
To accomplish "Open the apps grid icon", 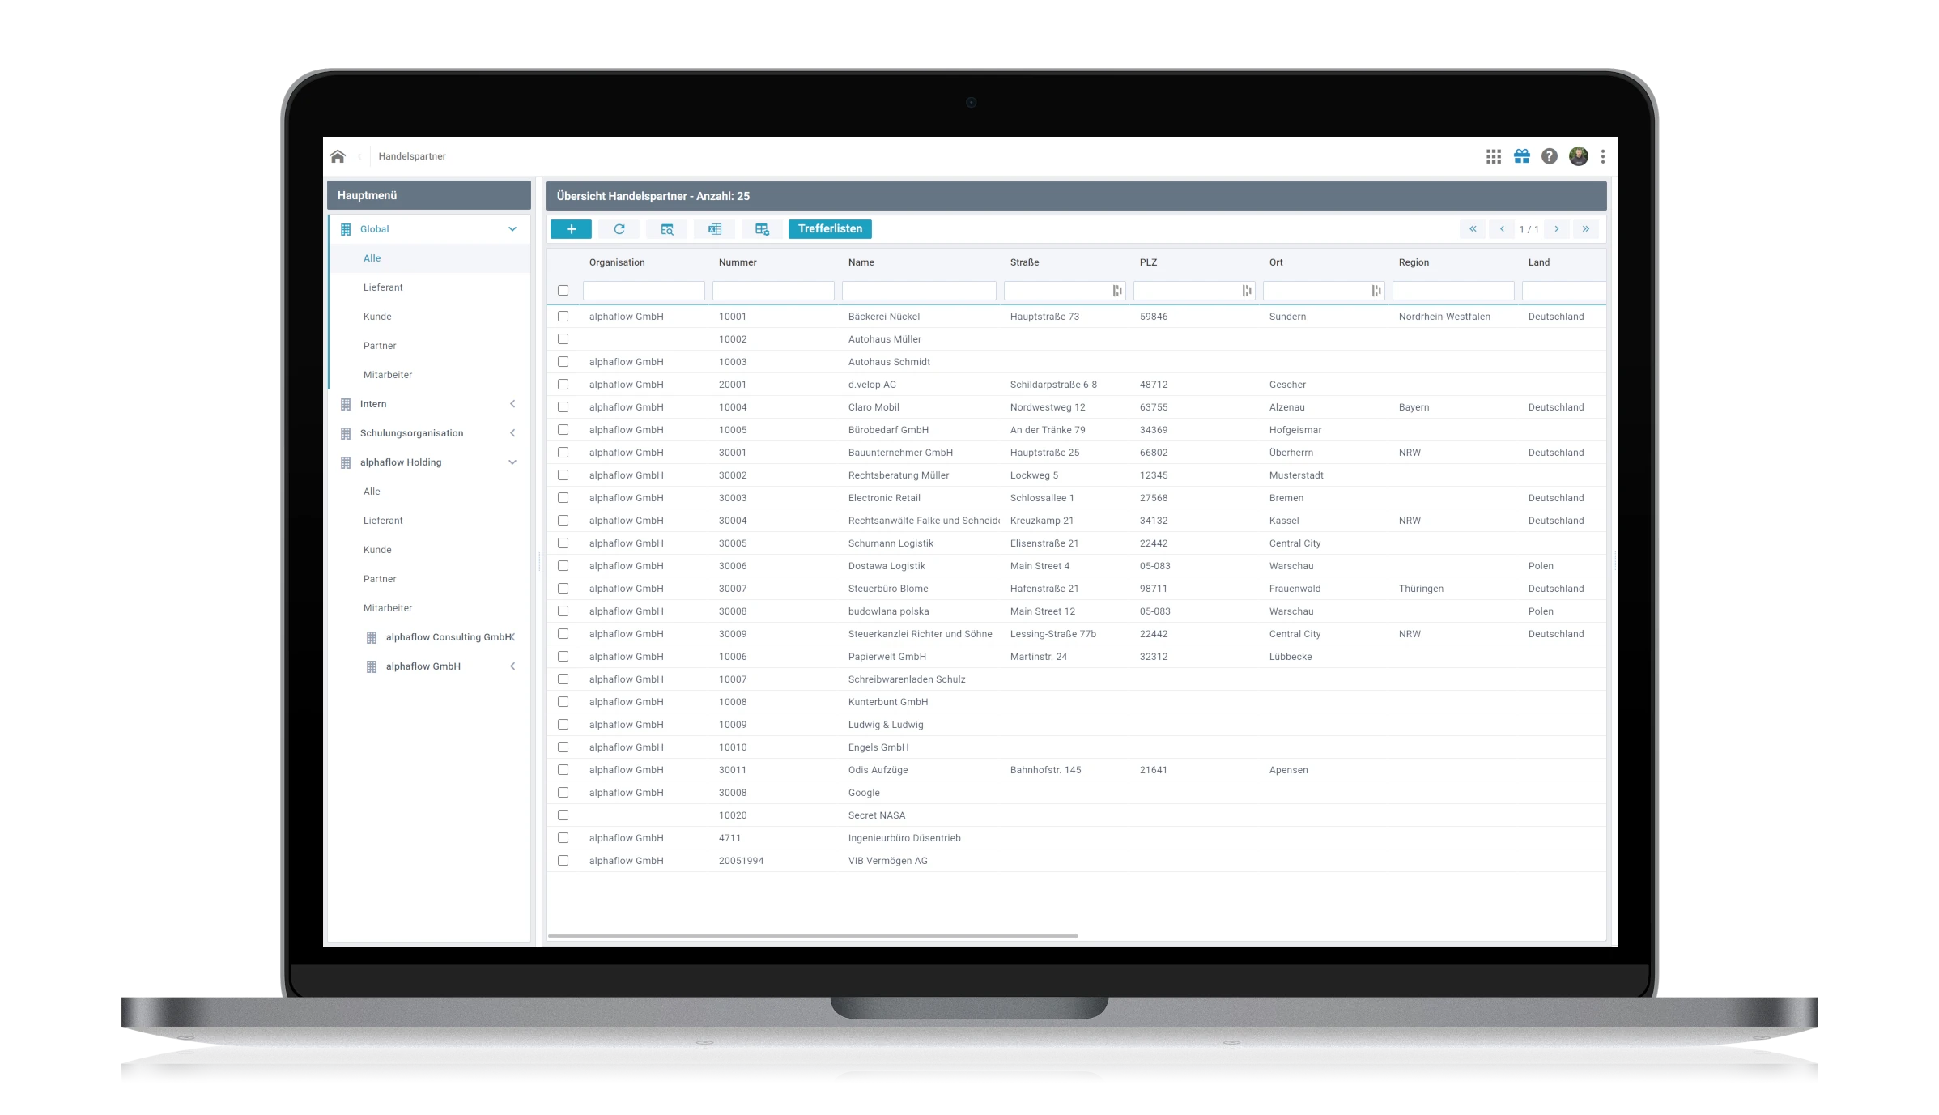I will click(x=1494, y=156).
